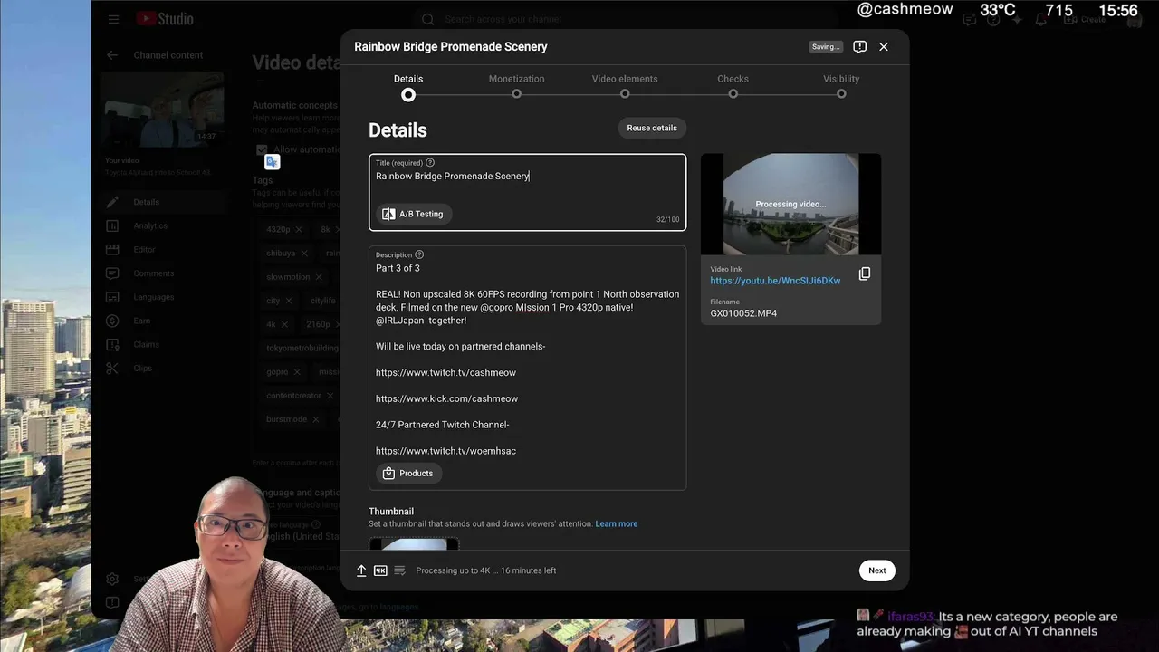Copy the video link with the copy icon

coord(865,273)
